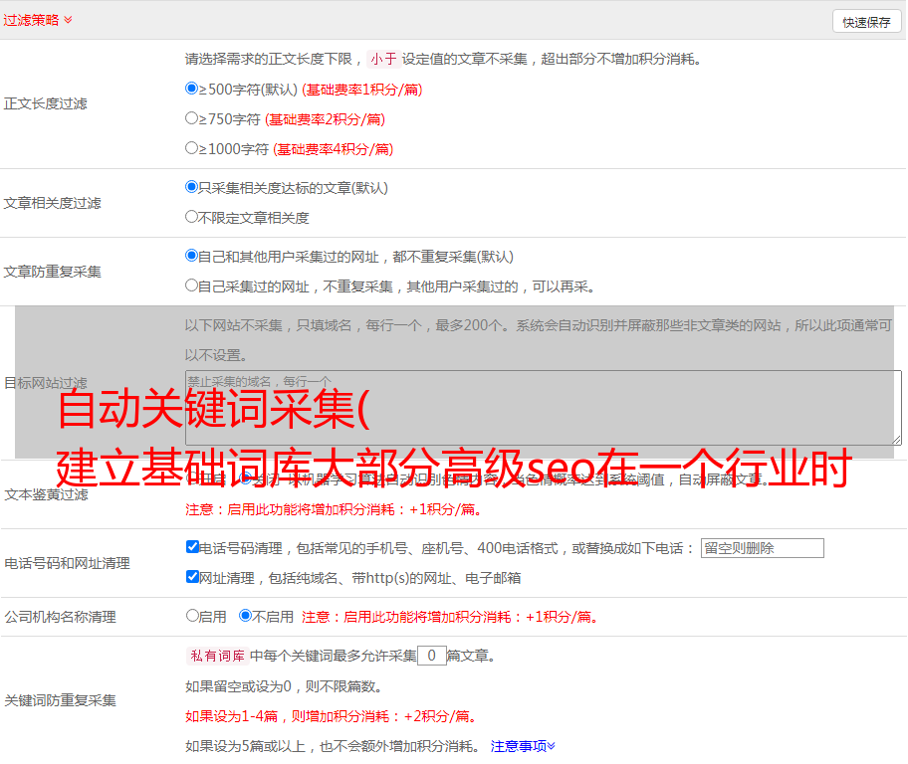Screen dimensions: 908x764
Task: Expand the 注意事项 notes link
Action: [x=523, y=746]
